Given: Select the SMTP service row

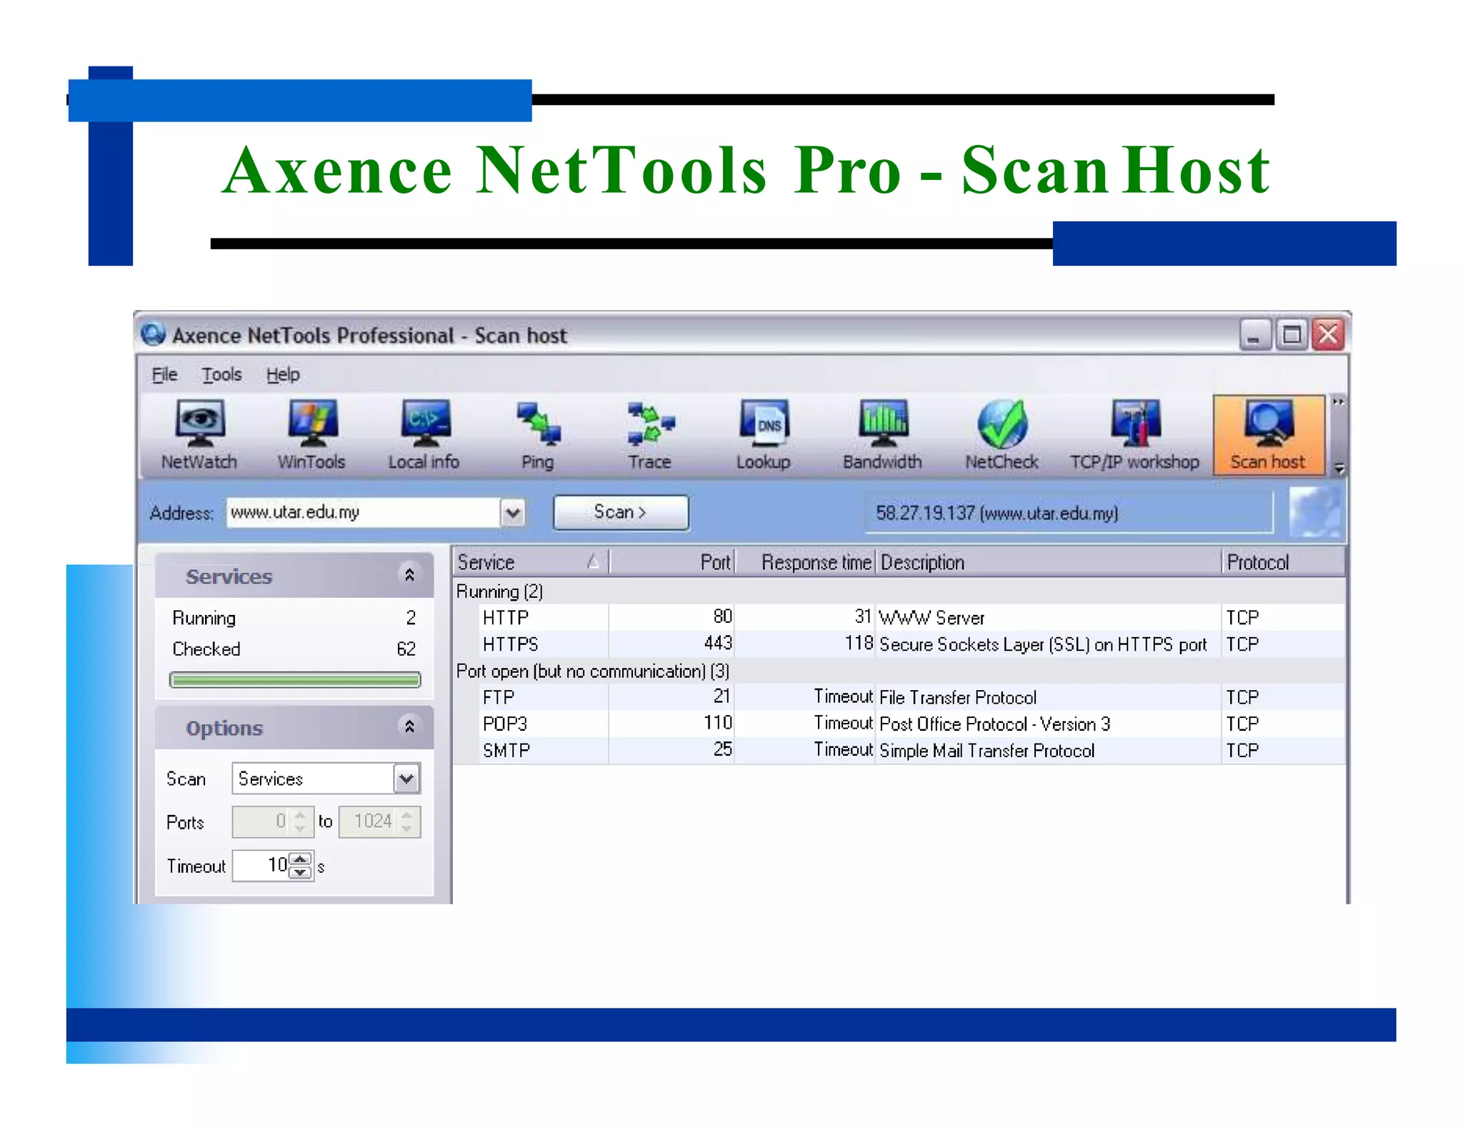Looking at the screenshot, I should coord(899,750).
